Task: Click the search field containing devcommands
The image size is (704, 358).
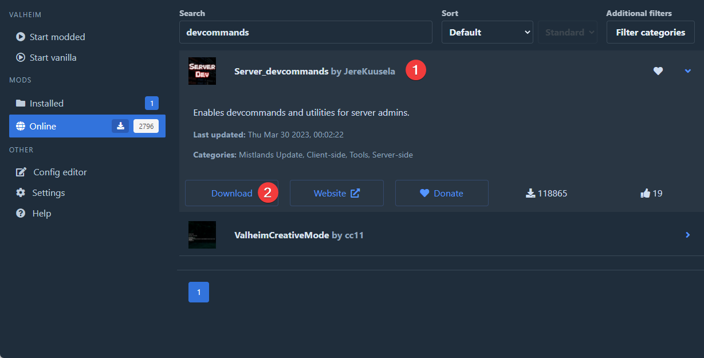Action: tap(306, 32)
